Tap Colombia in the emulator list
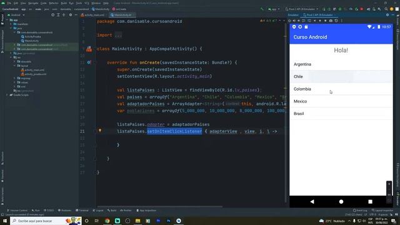Viewport: 400px width, 225px height. point(341,89)
